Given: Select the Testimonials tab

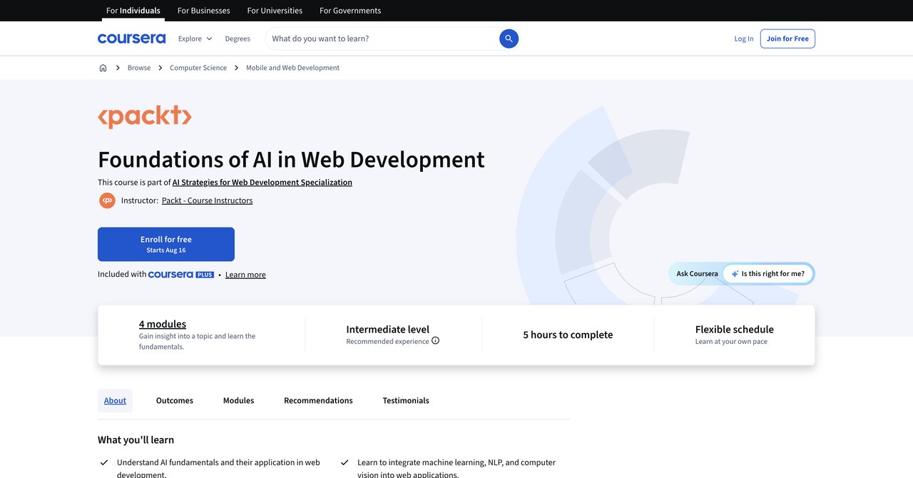Looking at the screenshot, I should click(406, 400).
